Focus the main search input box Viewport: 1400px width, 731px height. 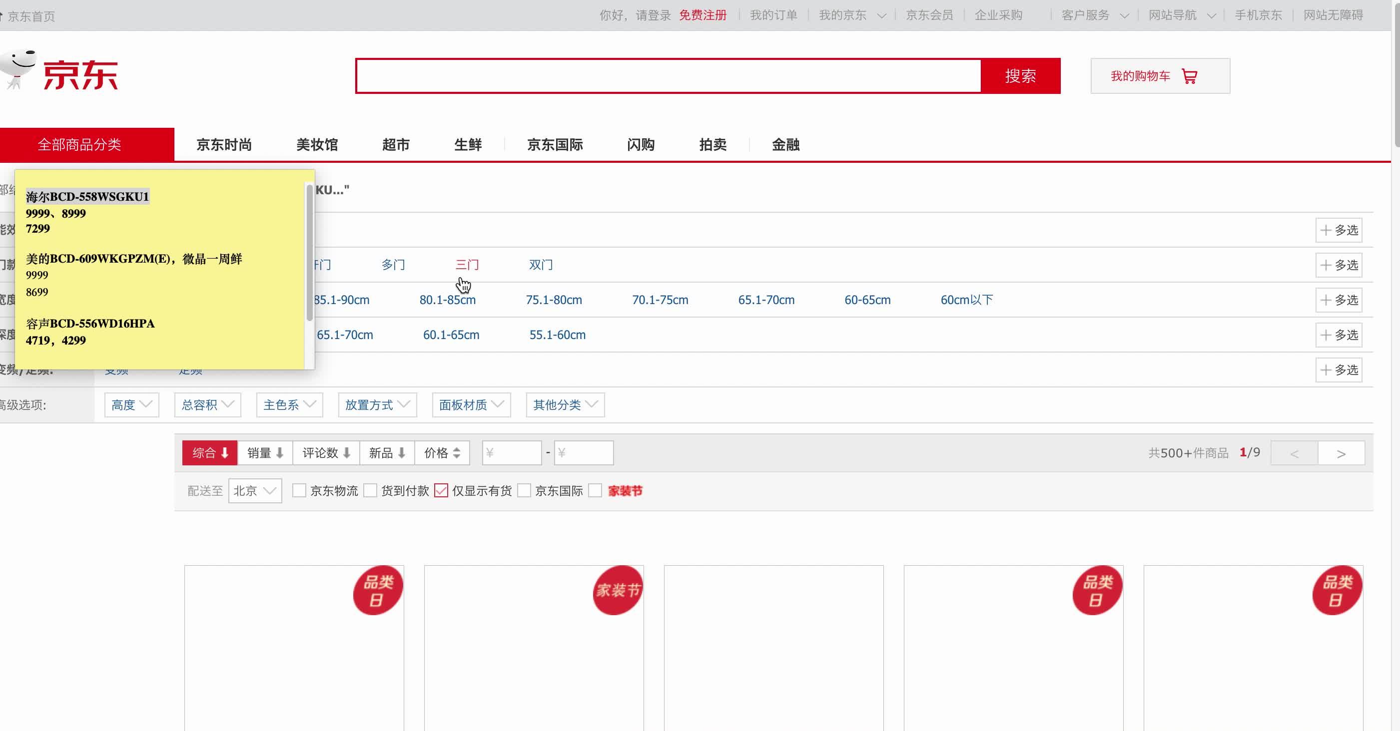669,76
